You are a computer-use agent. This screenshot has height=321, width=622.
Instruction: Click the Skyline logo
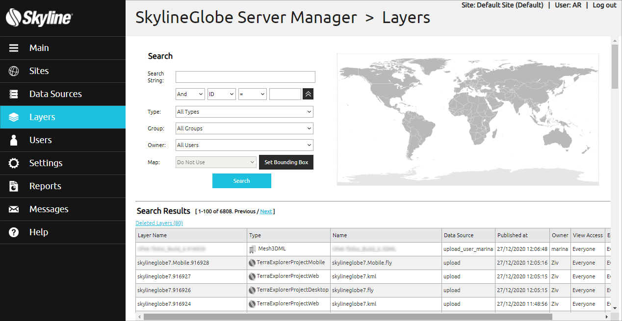[39, 18]
